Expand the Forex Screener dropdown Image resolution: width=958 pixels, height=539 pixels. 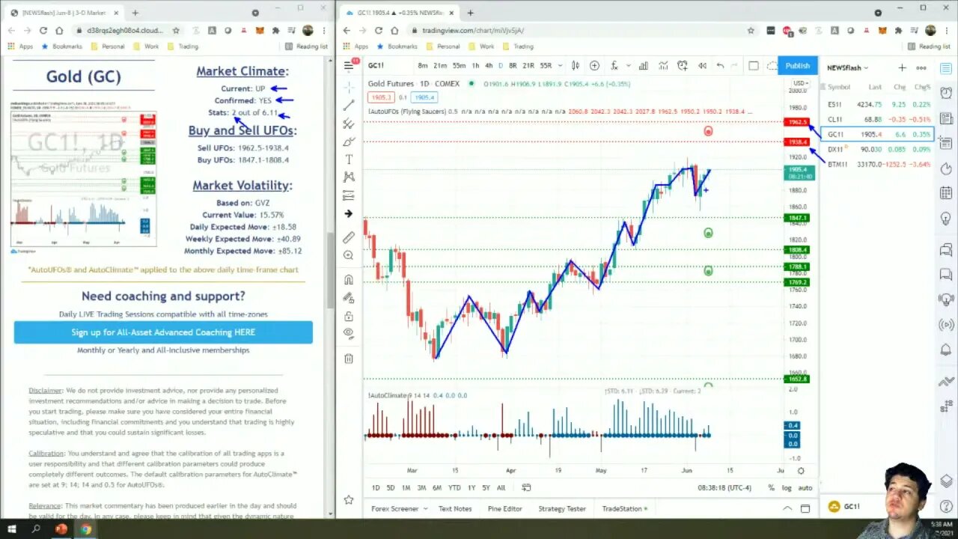pyautogui.click(x=425, y=508)
